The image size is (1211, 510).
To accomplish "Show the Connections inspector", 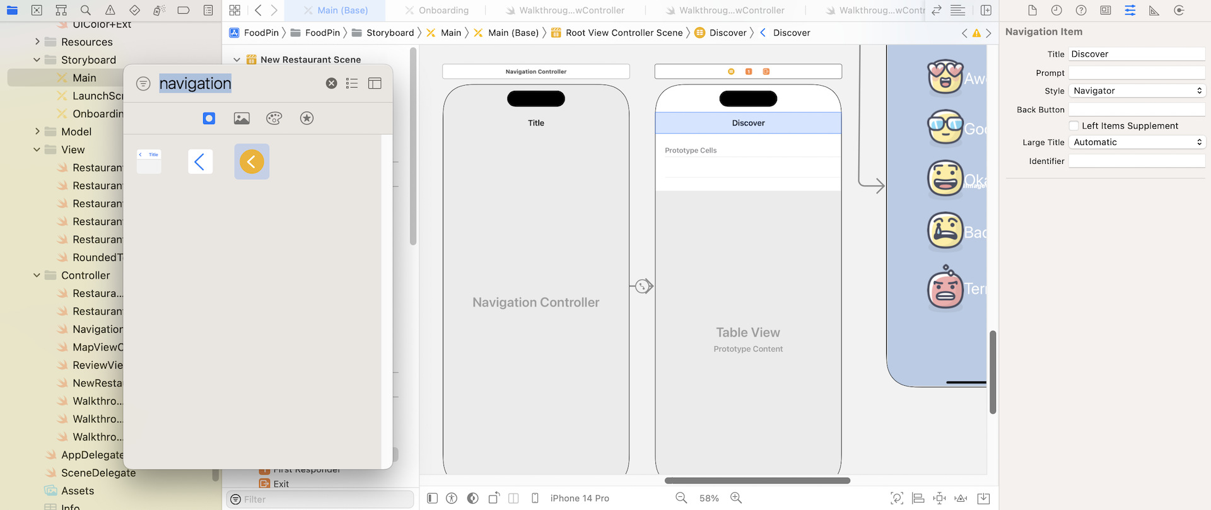I will 1179,10.
